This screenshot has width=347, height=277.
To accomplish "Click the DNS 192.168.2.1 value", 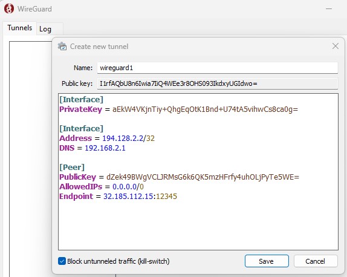I will (x=105, y=148).
